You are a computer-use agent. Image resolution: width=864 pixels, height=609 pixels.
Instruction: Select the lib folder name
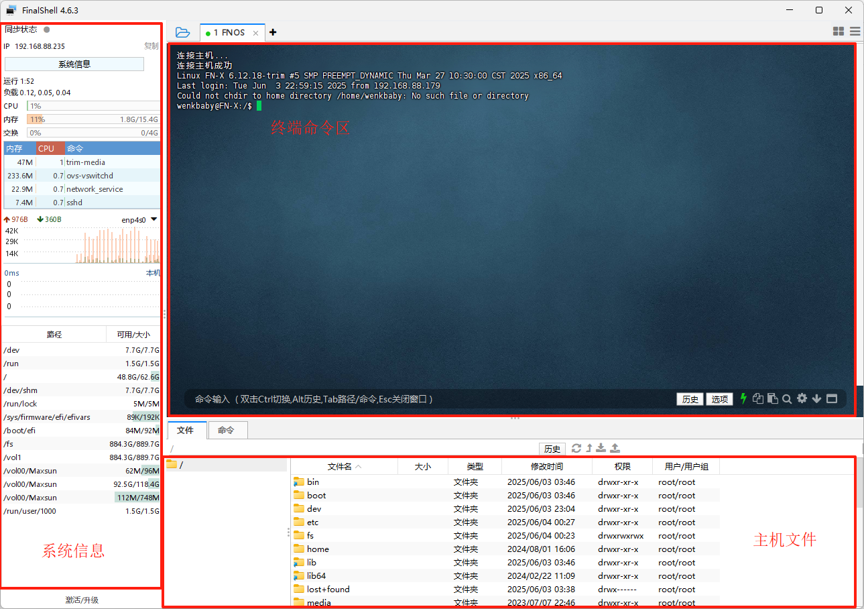[x=312, y=562]
